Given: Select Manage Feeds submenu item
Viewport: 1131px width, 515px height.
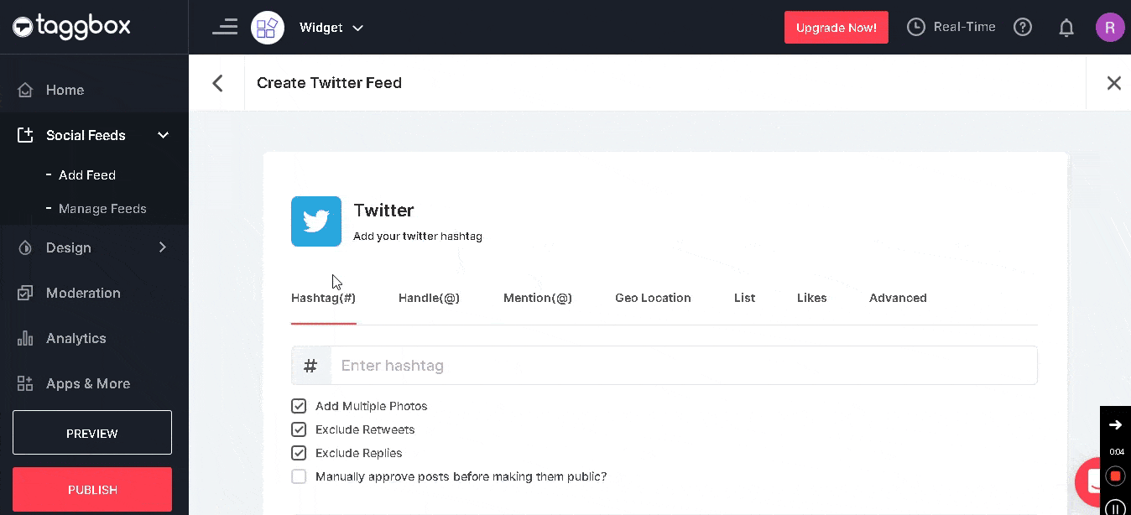Looking at the screenshot, I should coord(102,209).
